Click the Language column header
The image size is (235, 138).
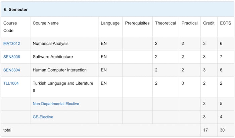pyautogui.click(x=110, y=23)
